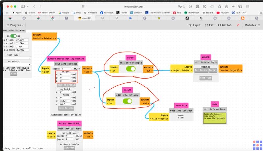Switch to the lightbulb icon tab
Screen dimensions: 263x151
click(x=159, y=18)
